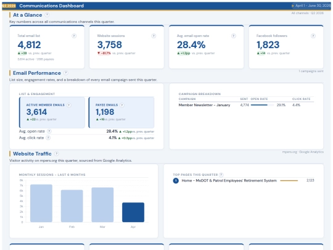
Task: Click help icon next to Top Pages This Quarter
Action: point(221,175)
